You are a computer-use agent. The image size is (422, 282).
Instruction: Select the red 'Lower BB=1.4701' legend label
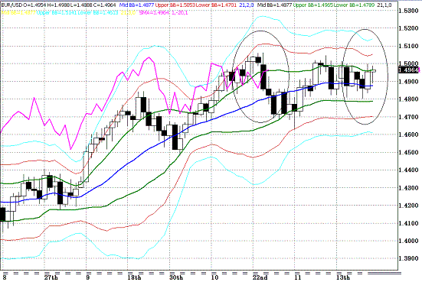pos(217,5)
